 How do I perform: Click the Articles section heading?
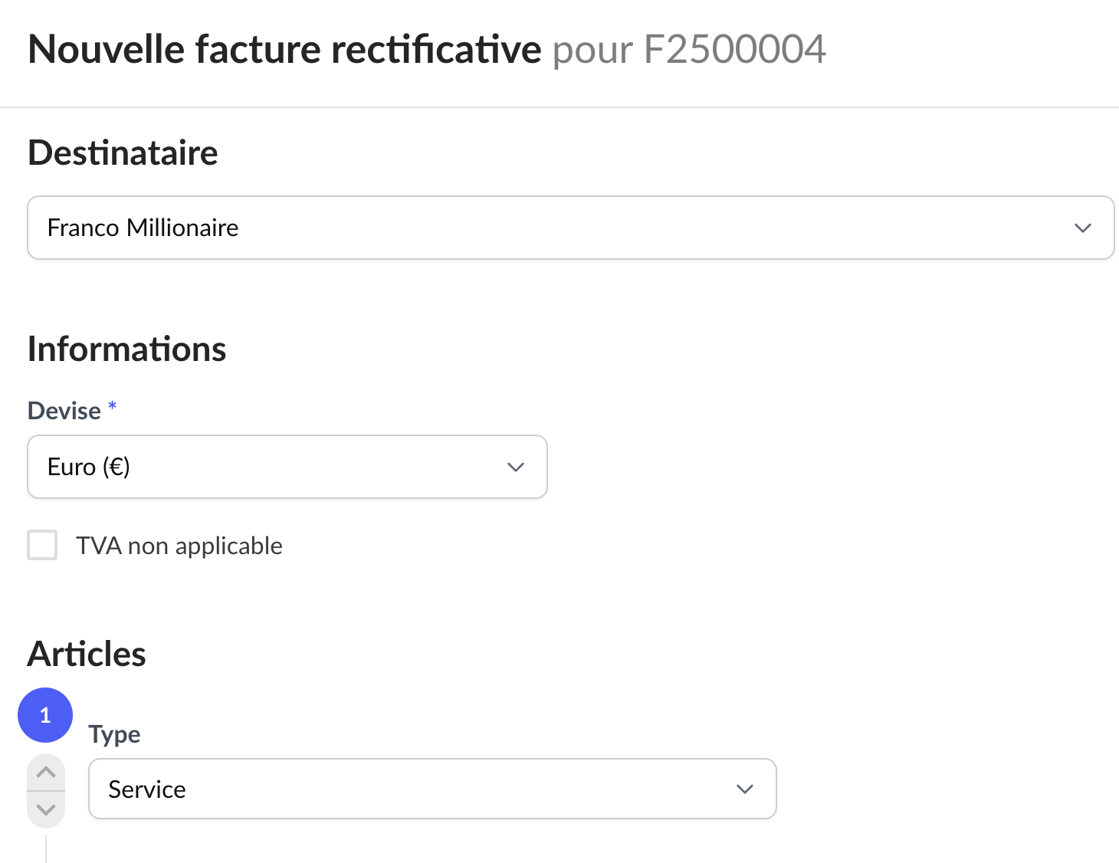pyautogui.click(x=87, y=655)
